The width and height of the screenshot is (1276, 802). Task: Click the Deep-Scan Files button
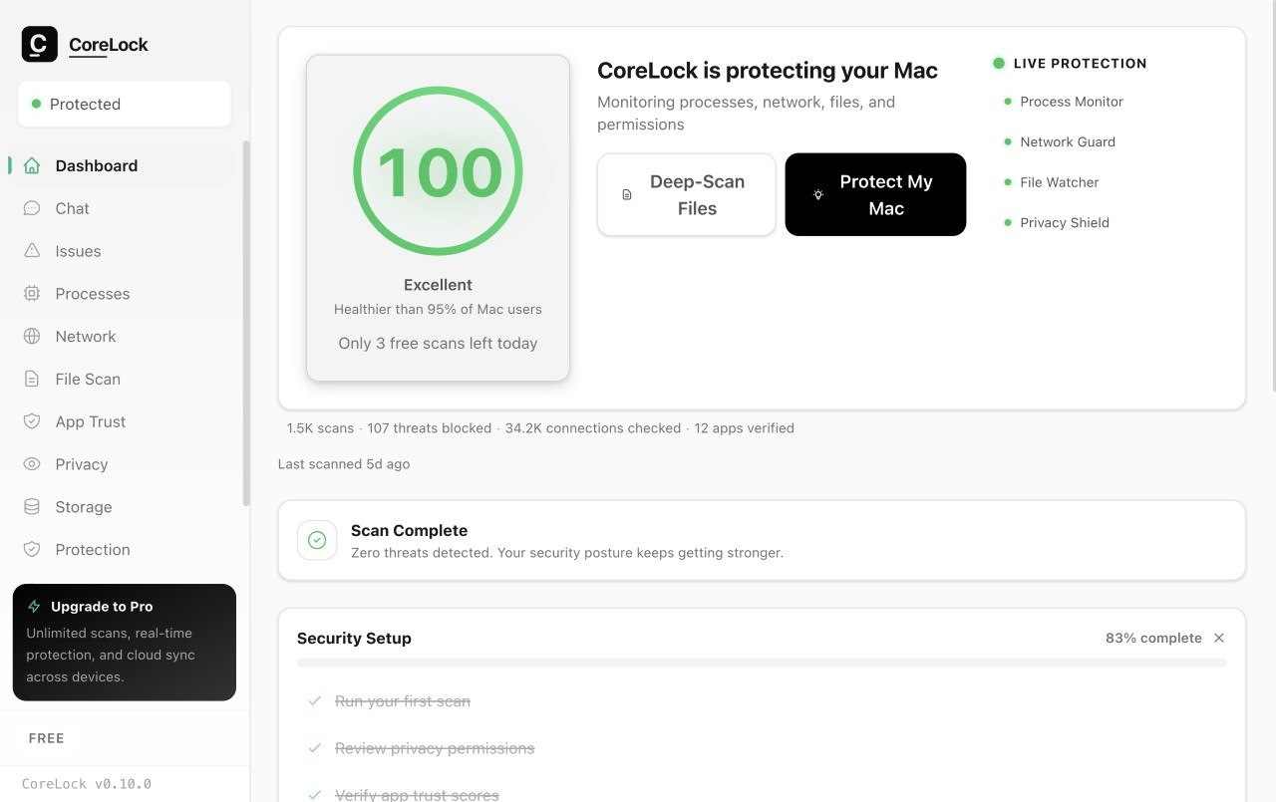(x=686, y=195)
